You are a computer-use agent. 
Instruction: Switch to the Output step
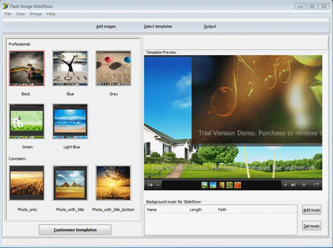[x=210, y=27]
